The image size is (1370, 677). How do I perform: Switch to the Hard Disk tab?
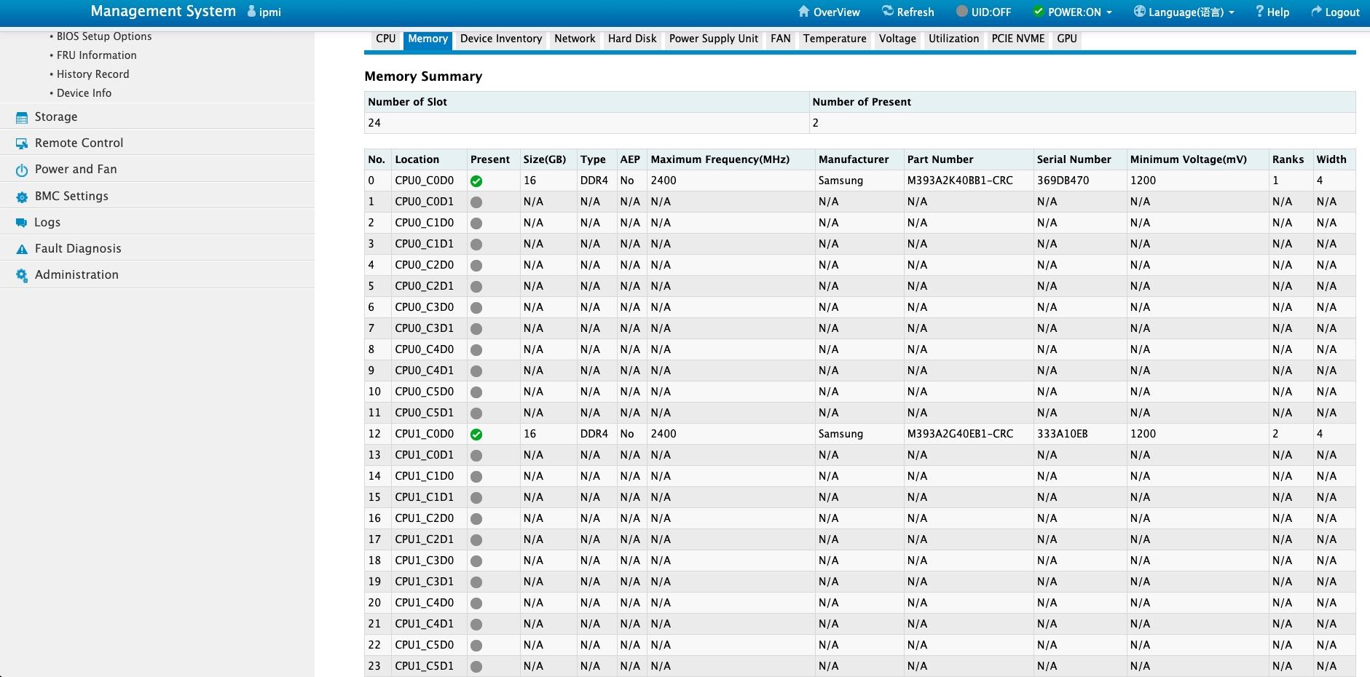coord(632,39)
